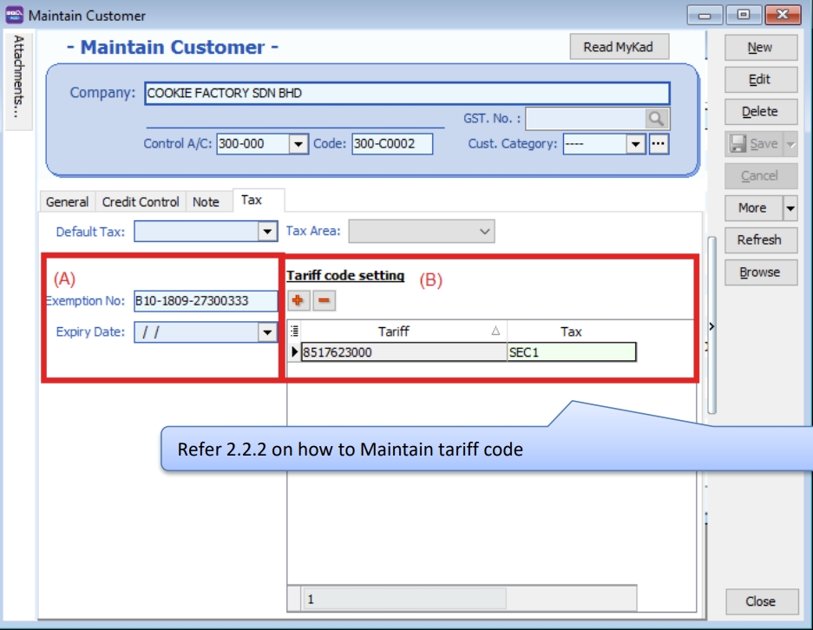Click the Cust. Category ellipsis button
Viewport: 813px width, 630px height.
click(659, 144)
